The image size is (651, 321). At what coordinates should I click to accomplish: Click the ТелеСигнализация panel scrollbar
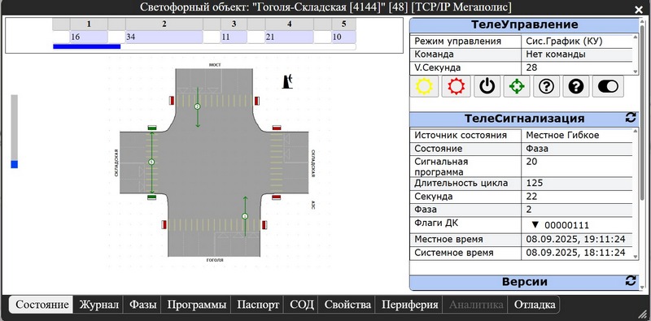(636, 193)
